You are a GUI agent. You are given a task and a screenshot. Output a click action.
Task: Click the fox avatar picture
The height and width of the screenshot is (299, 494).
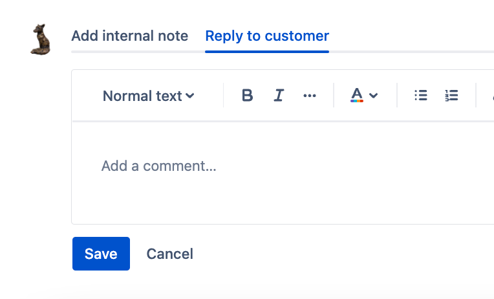click(x=41, y=39)
